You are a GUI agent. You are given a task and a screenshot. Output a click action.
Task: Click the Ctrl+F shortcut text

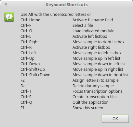pos(26,26)
